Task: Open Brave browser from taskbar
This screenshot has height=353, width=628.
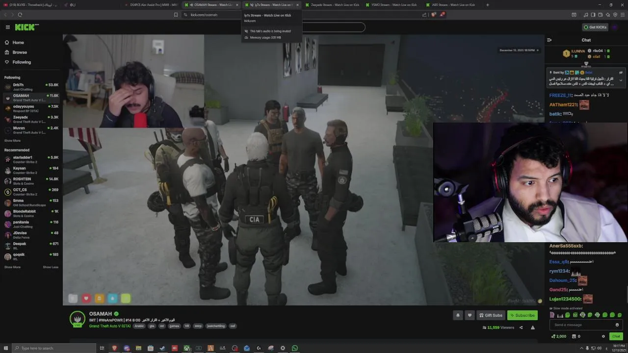Action: [x=114, y=348]
